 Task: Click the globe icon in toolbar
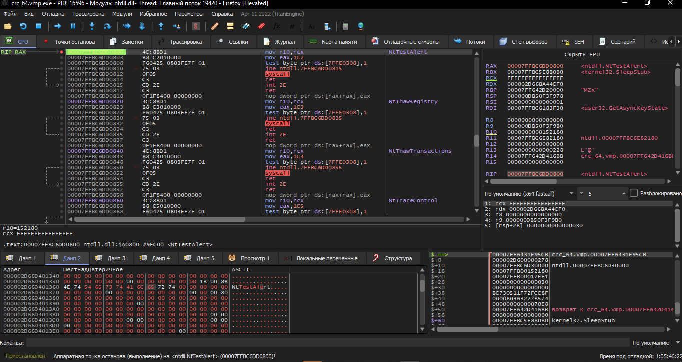pos(361,26)
